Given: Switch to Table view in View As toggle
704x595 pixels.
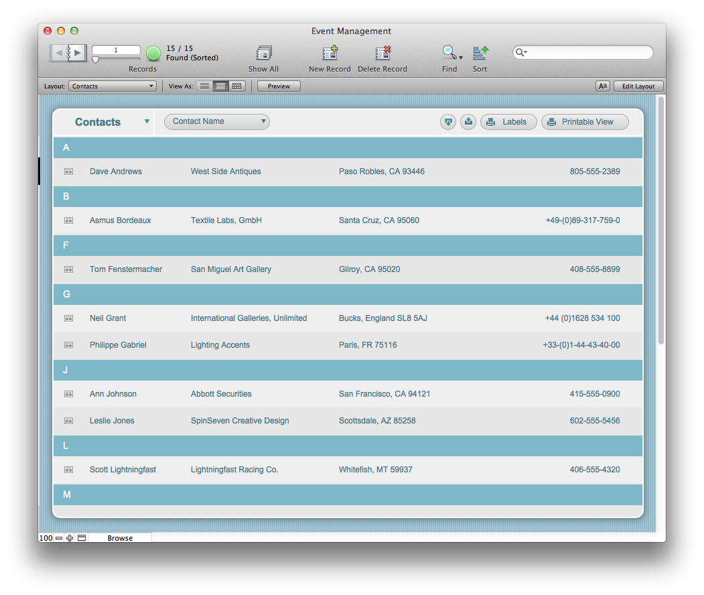Looking at the screenshot, I should tap(236, 86).
